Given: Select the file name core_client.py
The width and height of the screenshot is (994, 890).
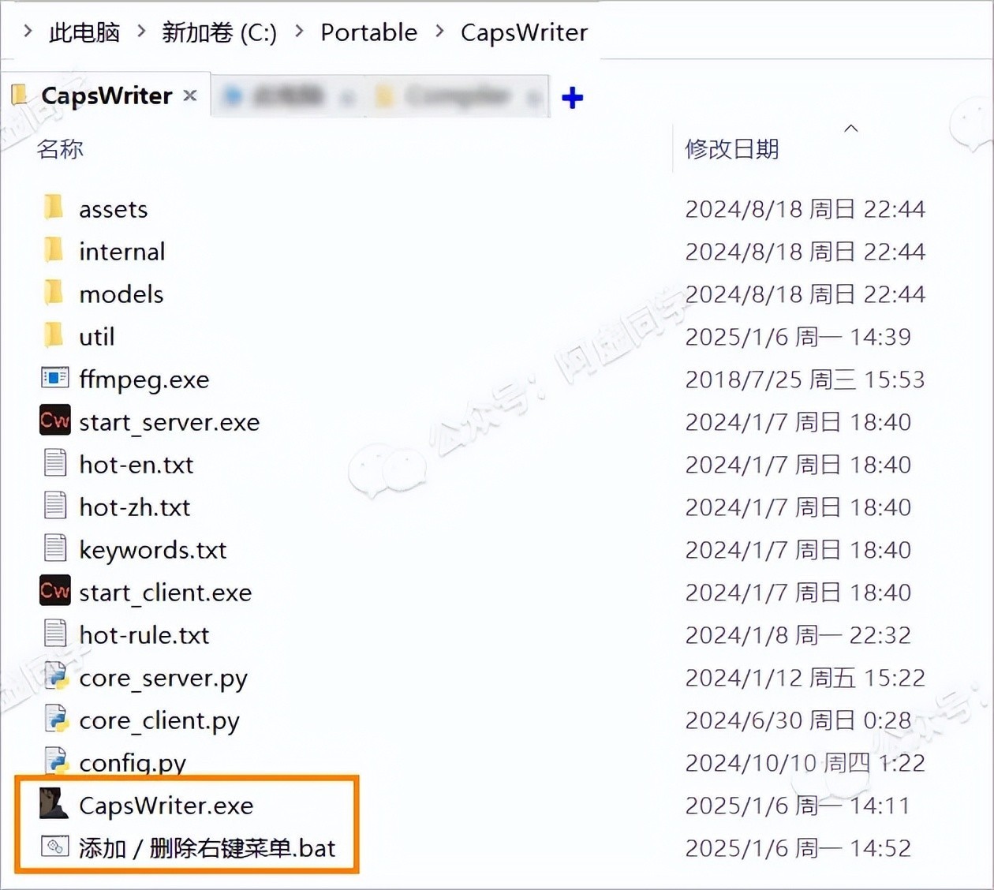Looking at the screenshot, I should (159, 721).
